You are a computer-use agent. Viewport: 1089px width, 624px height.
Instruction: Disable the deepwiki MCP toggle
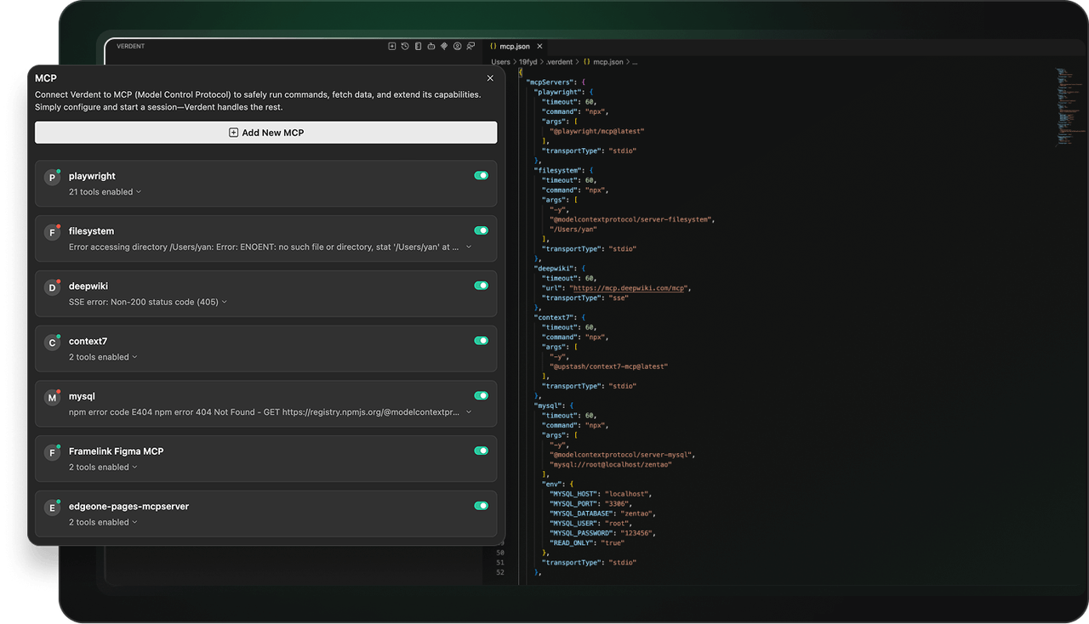482,285
